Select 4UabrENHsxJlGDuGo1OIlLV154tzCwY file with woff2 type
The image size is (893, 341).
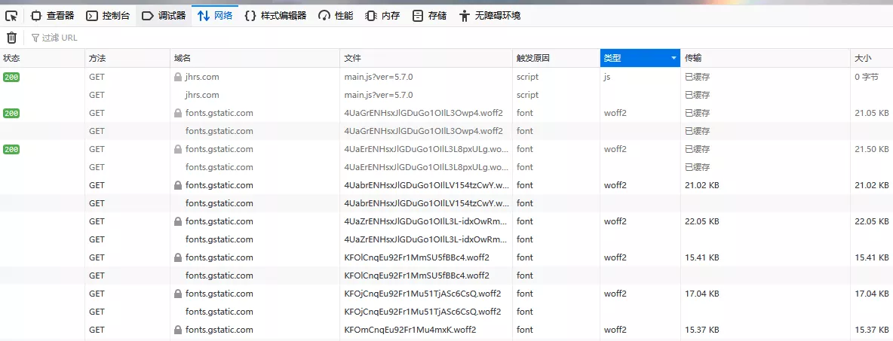pyautogui.click(x=427, y=185)
